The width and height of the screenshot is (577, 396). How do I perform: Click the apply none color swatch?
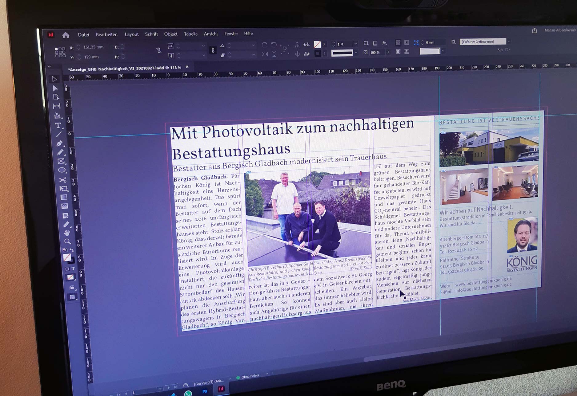tap(70, 277)
